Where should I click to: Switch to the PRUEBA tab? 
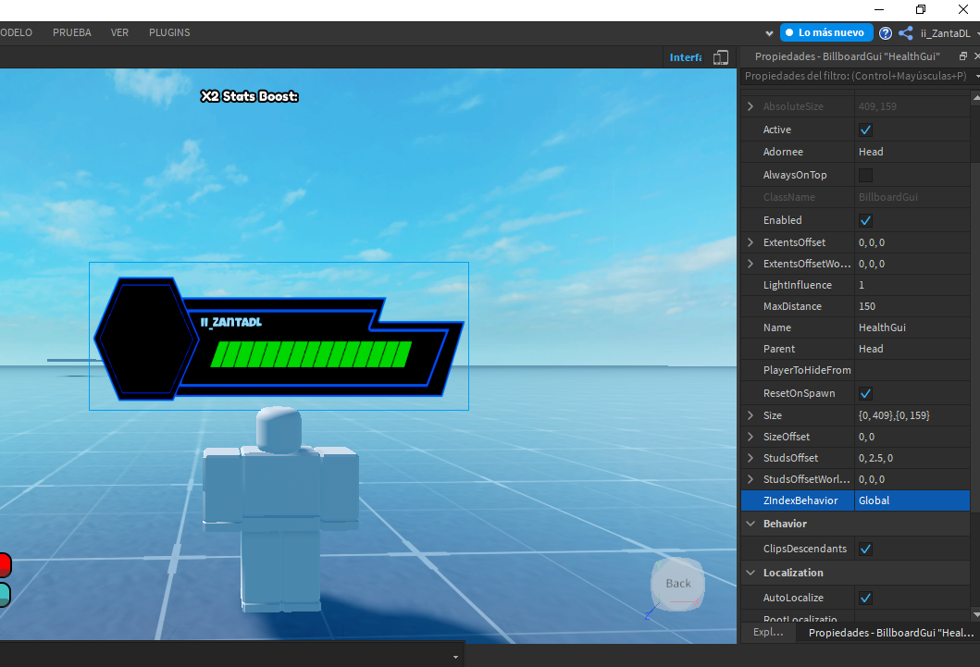pos(72,32)
